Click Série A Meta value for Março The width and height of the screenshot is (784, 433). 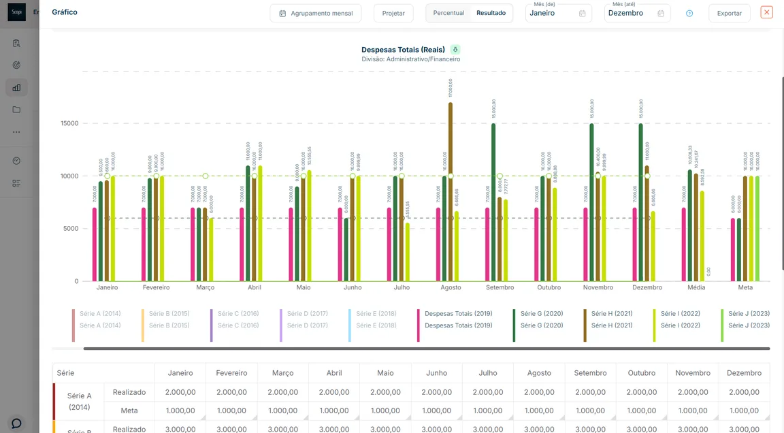pos(283,411)
